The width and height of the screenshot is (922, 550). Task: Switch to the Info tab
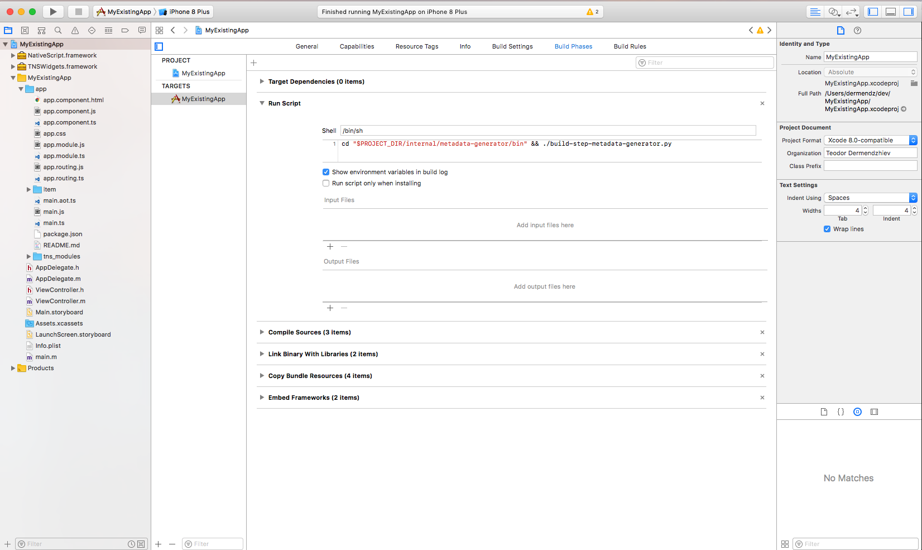465,46
